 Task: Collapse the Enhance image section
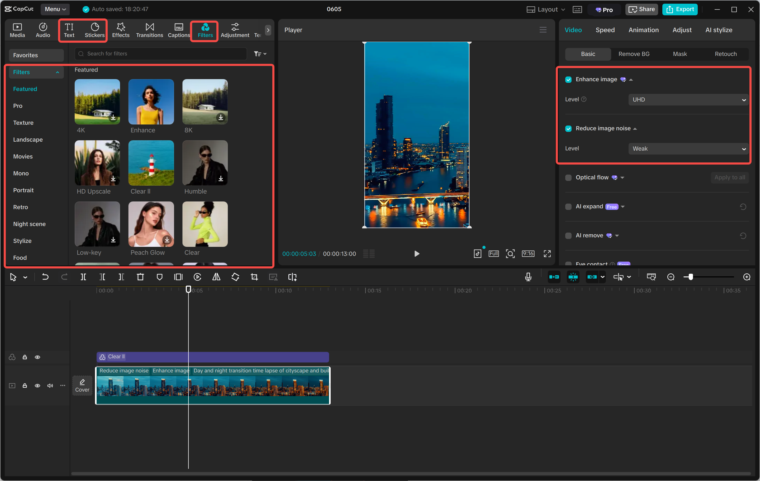[631, 79]
